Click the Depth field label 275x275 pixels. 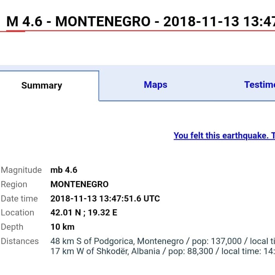point(12,227)
